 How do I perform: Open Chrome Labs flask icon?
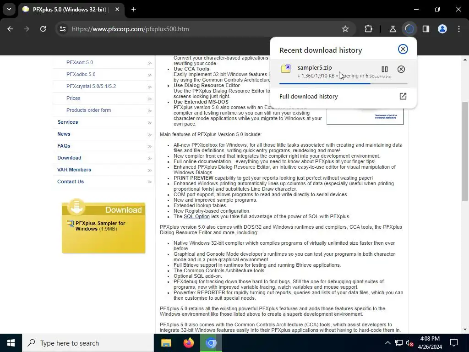pyautogui.click(x=393, y=29)
